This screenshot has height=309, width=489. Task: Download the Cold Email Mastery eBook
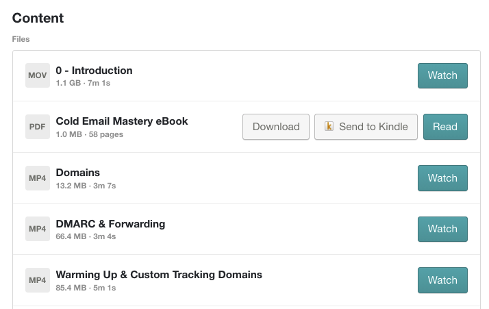pyautogui.click(x=276, y=127)
